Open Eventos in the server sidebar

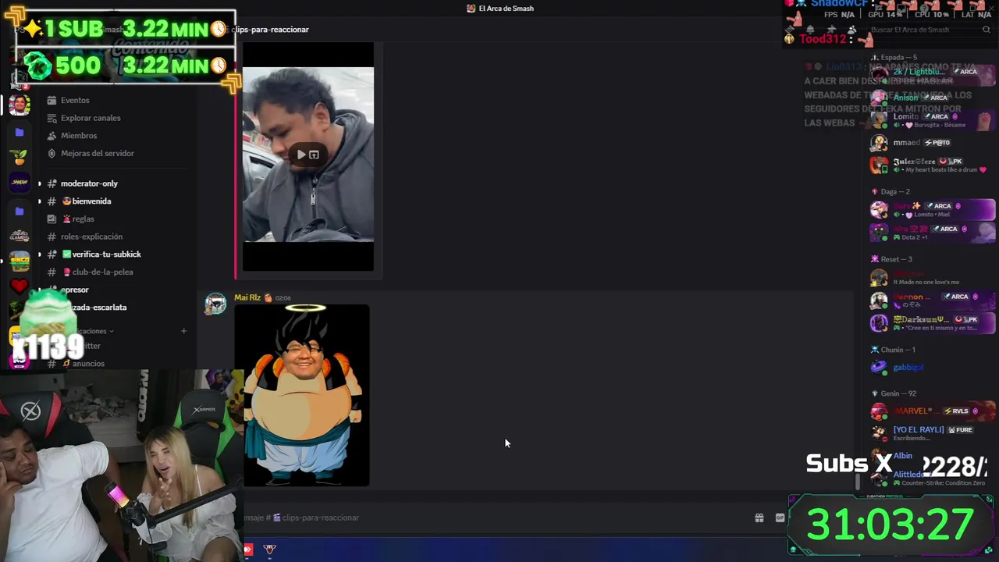[75, 100]
